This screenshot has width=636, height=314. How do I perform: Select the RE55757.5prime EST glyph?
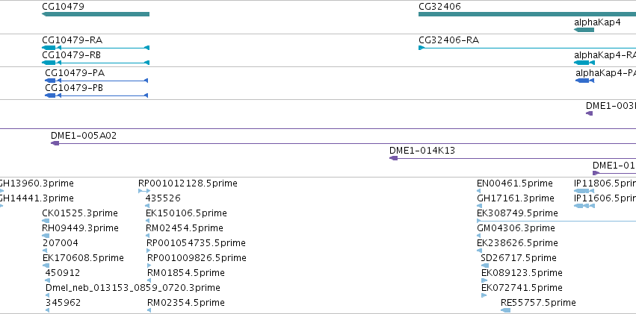coord(505,310)
